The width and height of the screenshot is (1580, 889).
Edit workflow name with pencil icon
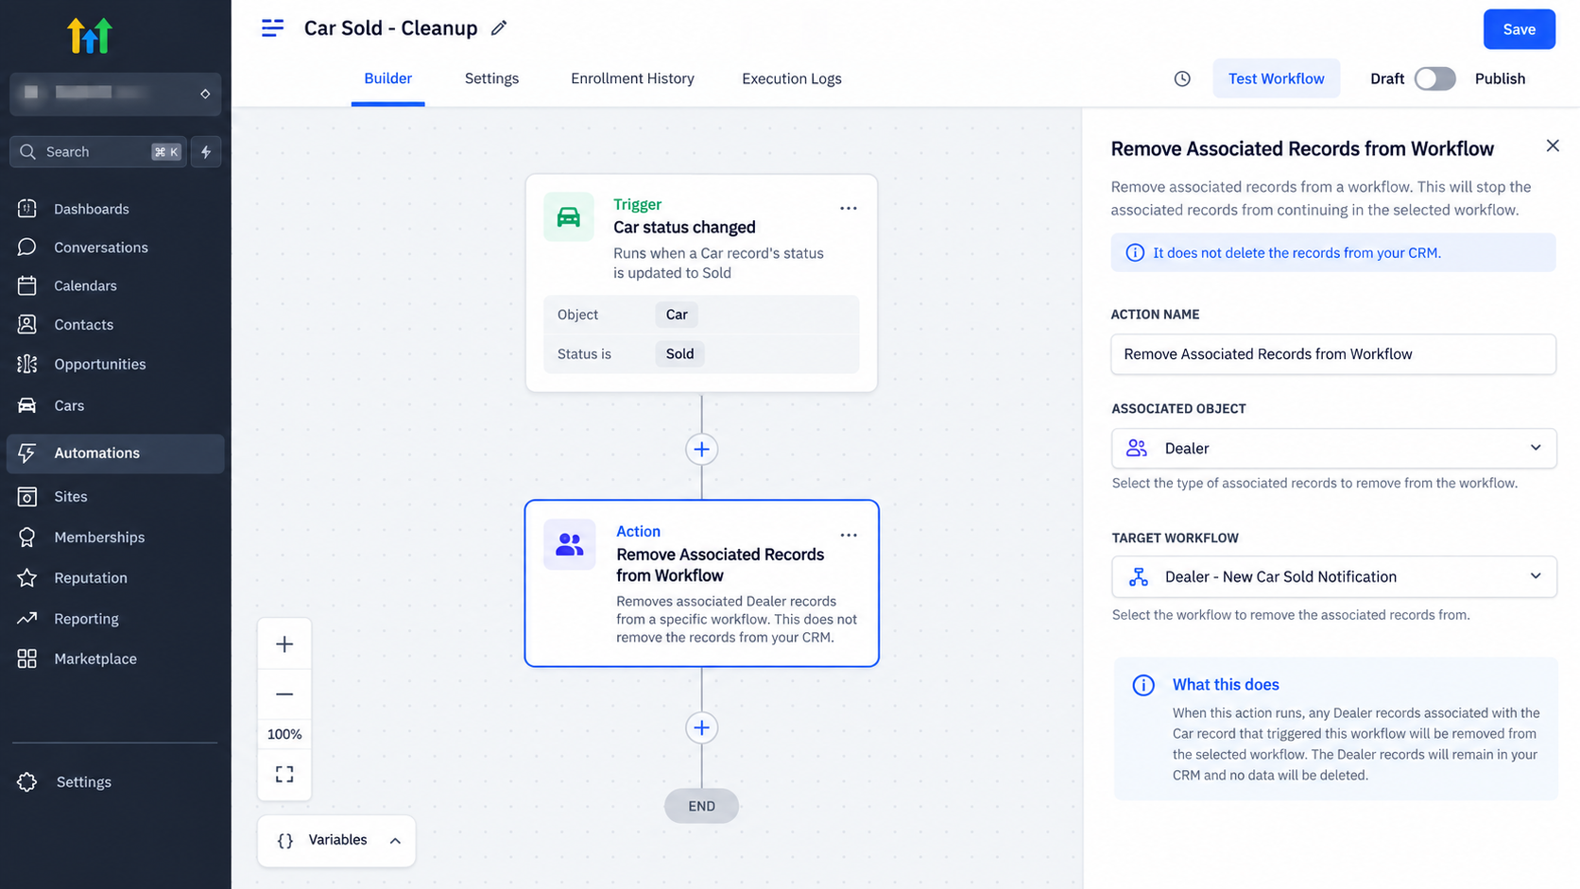pos(499,28)
